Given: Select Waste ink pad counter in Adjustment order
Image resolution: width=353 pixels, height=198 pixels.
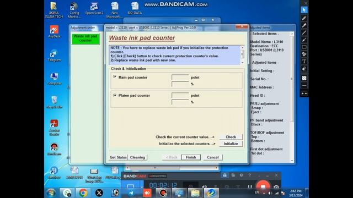Looking at the screenshot, I should pos(85,38).
